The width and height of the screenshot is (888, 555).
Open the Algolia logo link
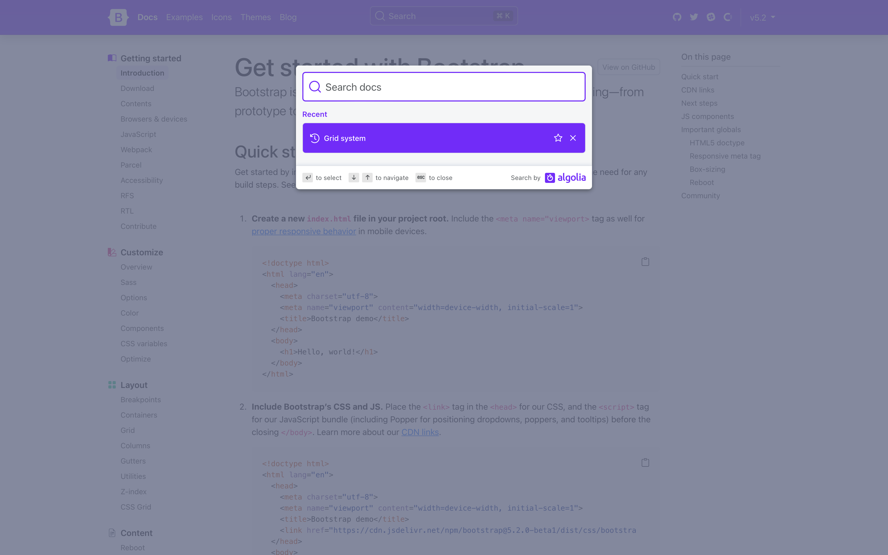coord(566,178)
